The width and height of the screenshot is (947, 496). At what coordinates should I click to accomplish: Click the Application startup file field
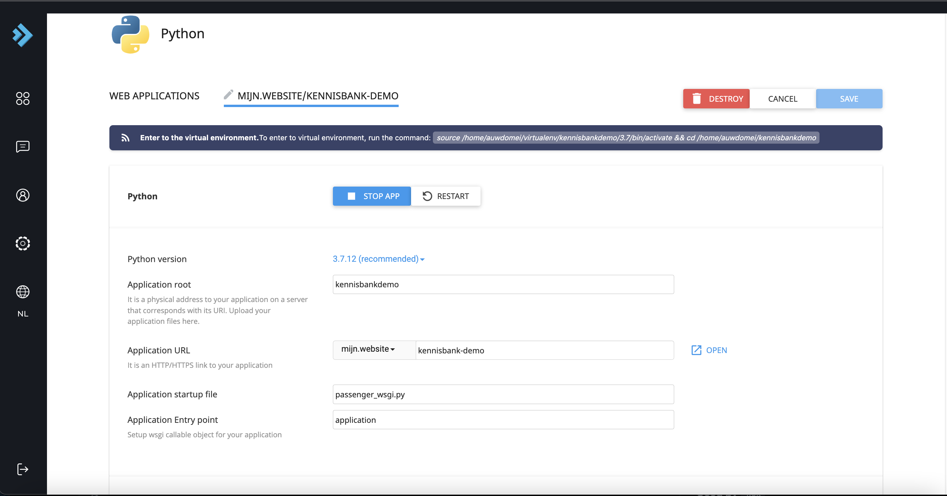pyautogui.click(x=503, y=394)
